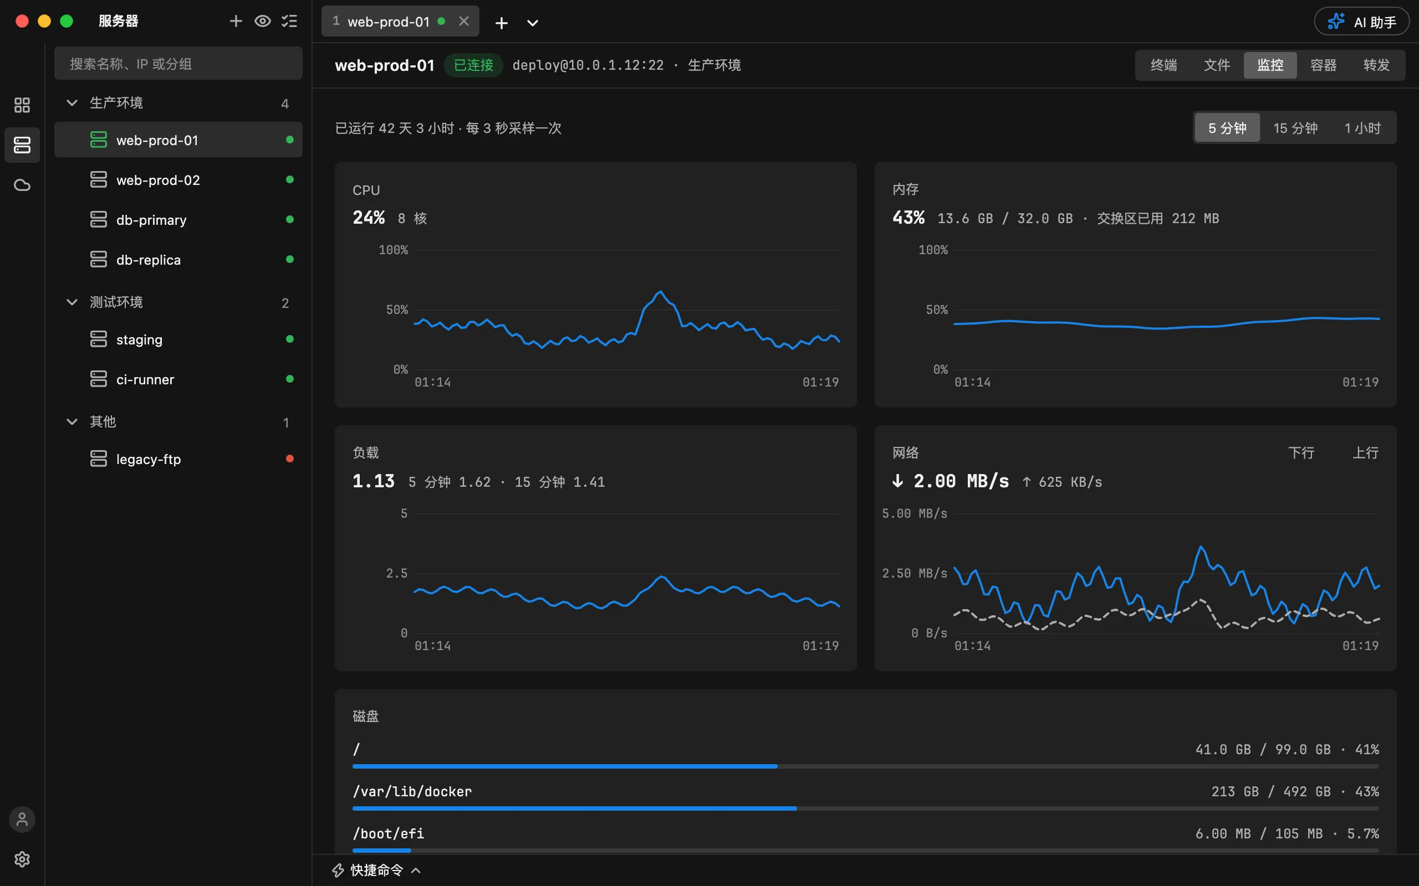The width and height of the screenshot is (1419, 886).
Task: Select staging server
Action: [178, 339]
